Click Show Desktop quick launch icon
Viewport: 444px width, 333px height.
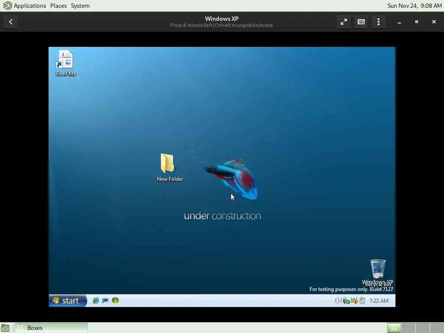[x=105, y=300]
